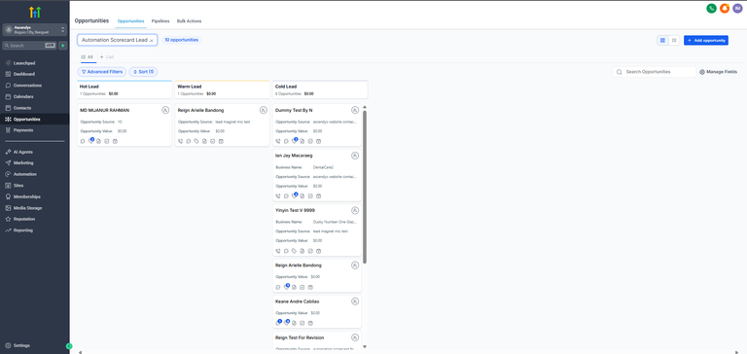Click the Cold Lead column header
This screenshot has height=354, width=747.
tap(320, 89)
